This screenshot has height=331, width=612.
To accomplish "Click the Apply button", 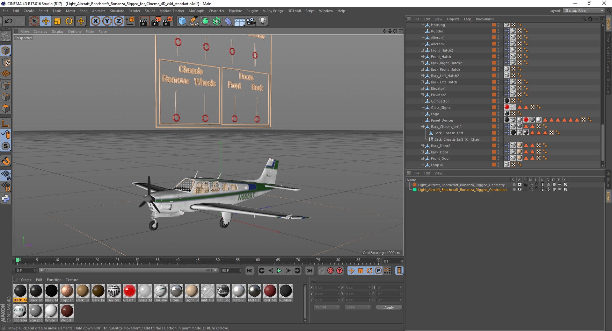I will click(x=389, y=307).
